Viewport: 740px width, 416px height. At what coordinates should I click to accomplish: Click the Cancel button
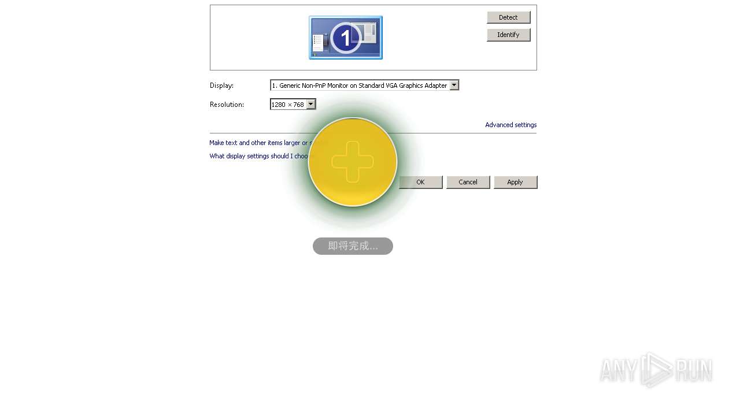point(468,182)
